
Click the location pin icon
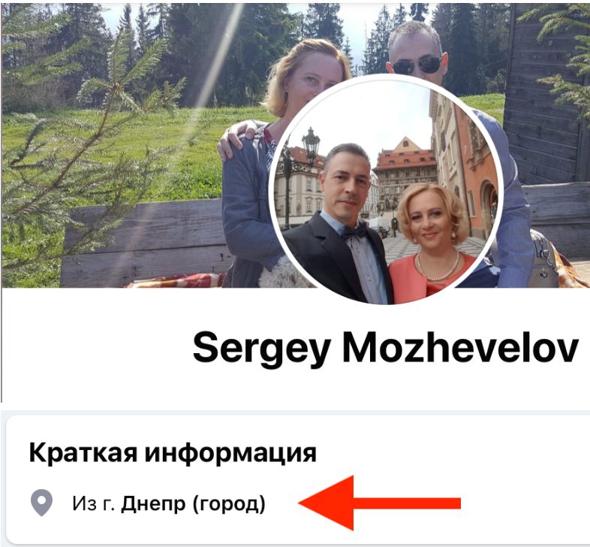click(41, 503)
